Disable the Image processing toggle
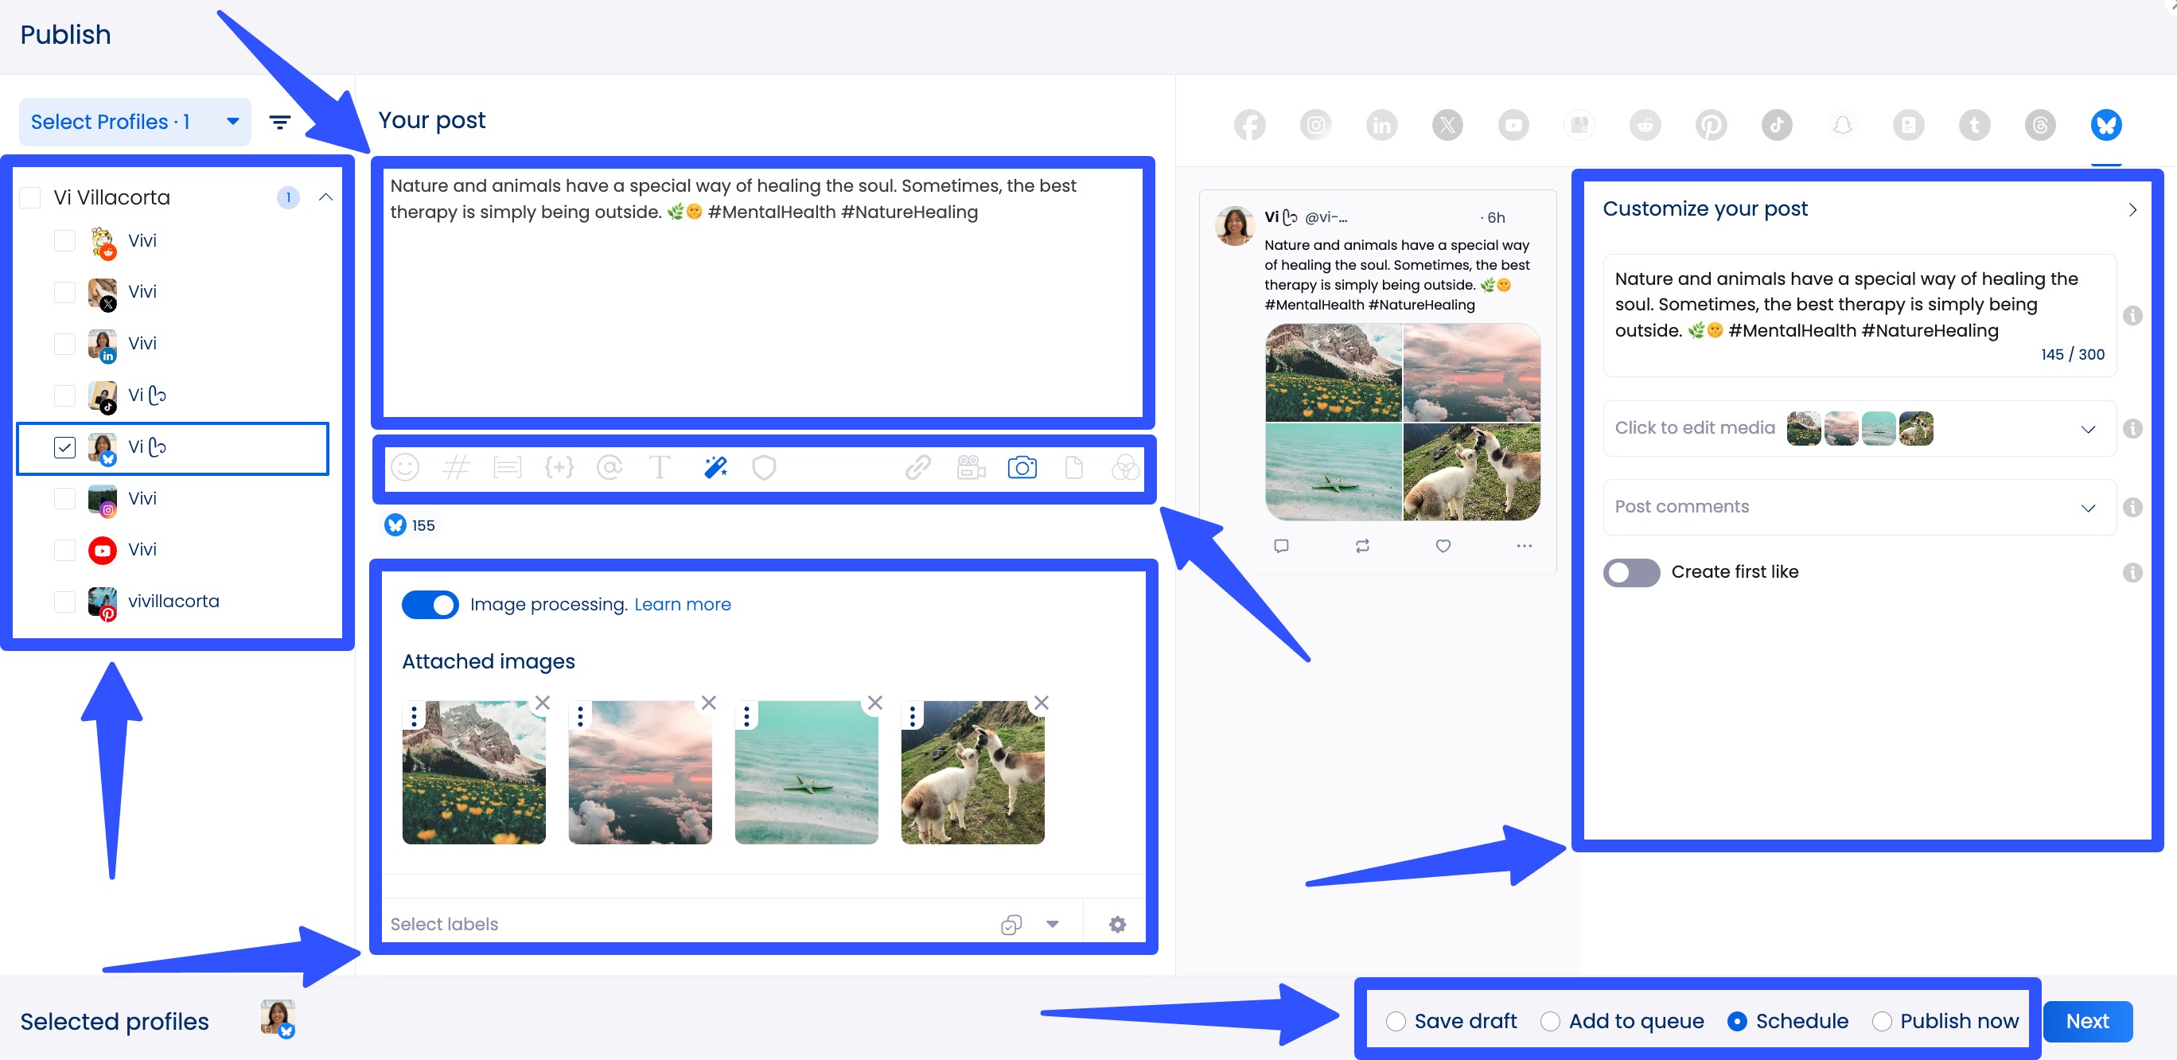This screenshot has height=1060, width=2177. pos(430,604)
